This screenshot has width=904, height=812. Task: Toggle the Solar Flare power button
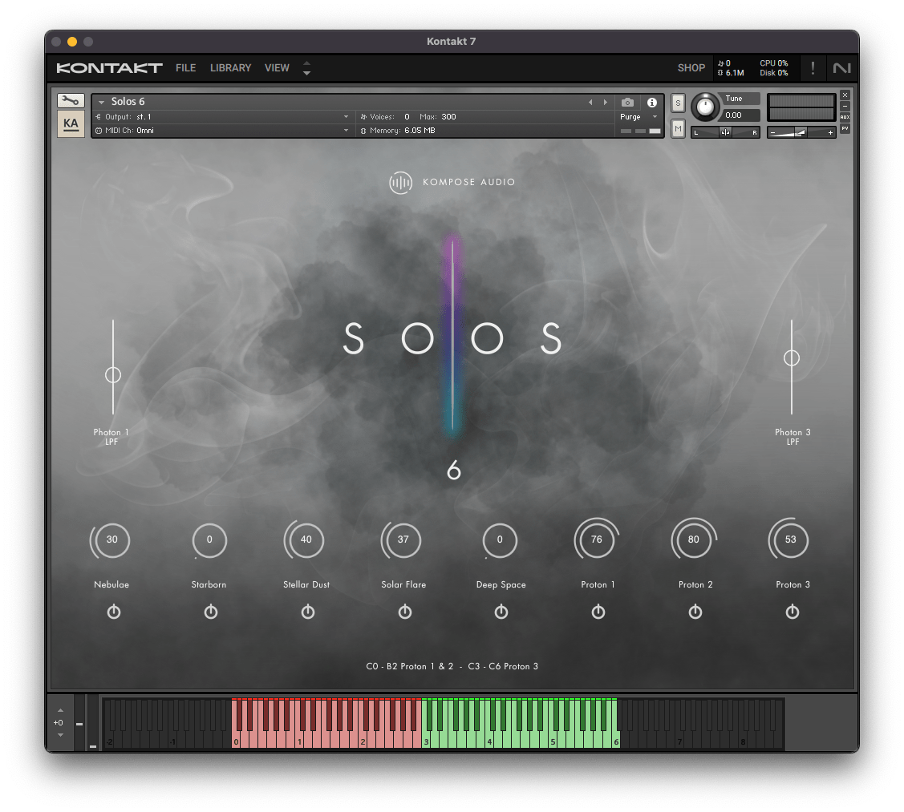click(404, 612)
